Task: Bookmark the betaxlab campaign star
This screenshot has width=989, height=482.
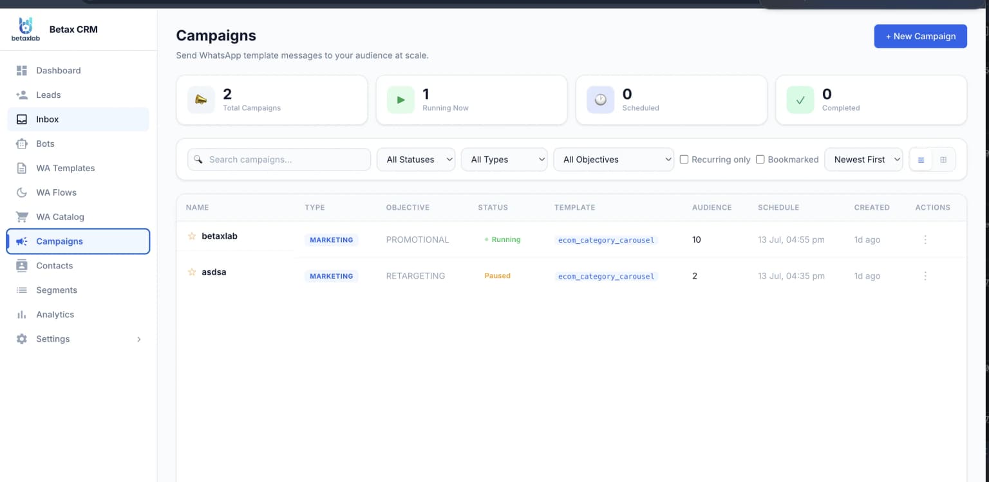Action: (191, 236)
